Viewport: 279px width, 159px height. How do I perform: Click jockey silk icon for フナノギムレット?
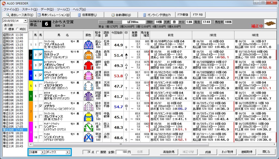click(x=89, y=45)
